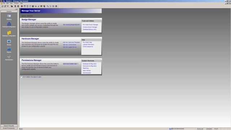
Task: Click the X delete icon in the toolbar
Action: click(x=8, y=6)
